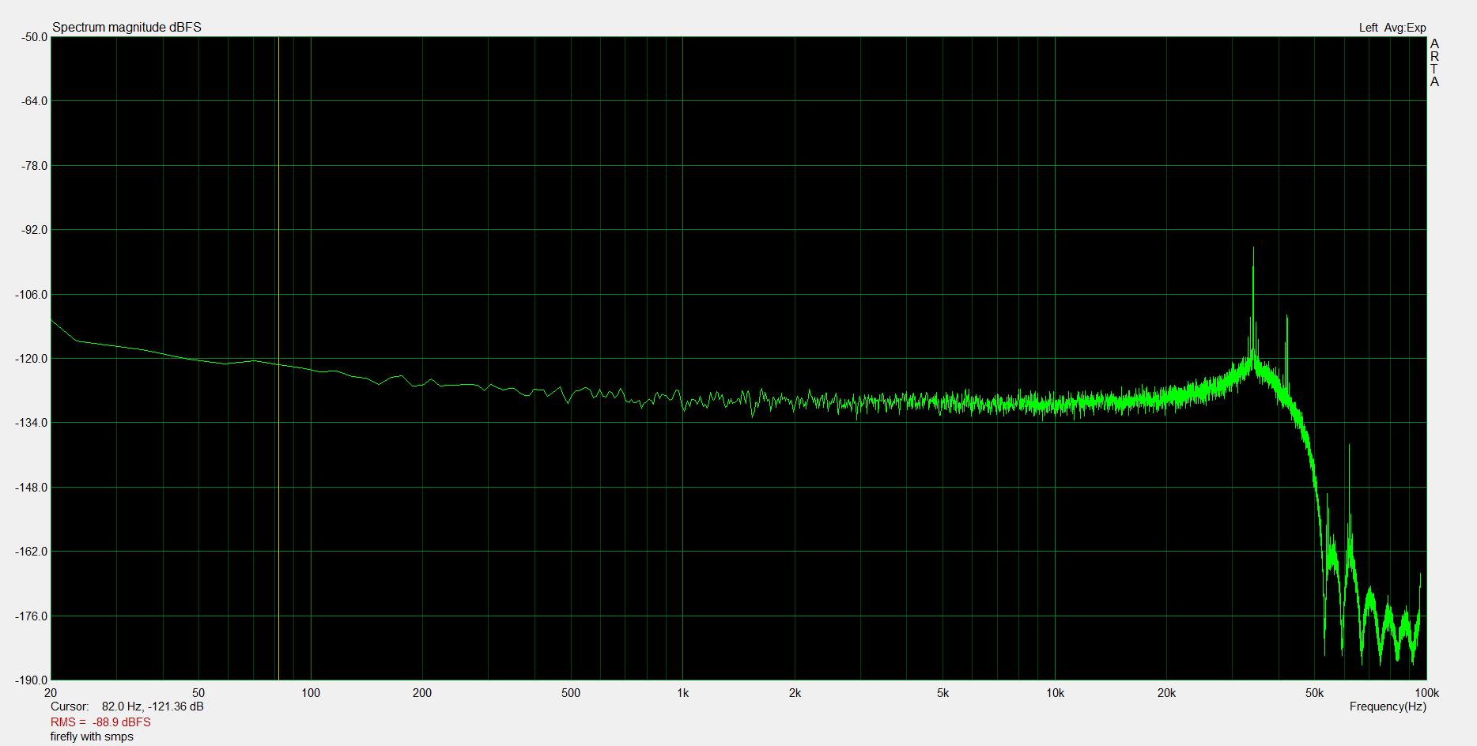Click the '500' frequency axis label
Image resolution: width=1477 pixels, height=746 pixels.
click(x=570, y=693)
